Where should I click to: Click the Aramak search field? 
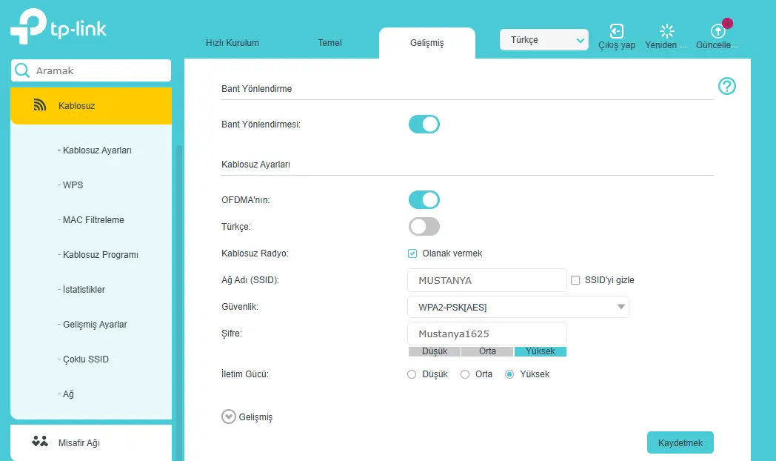(91, 70)
